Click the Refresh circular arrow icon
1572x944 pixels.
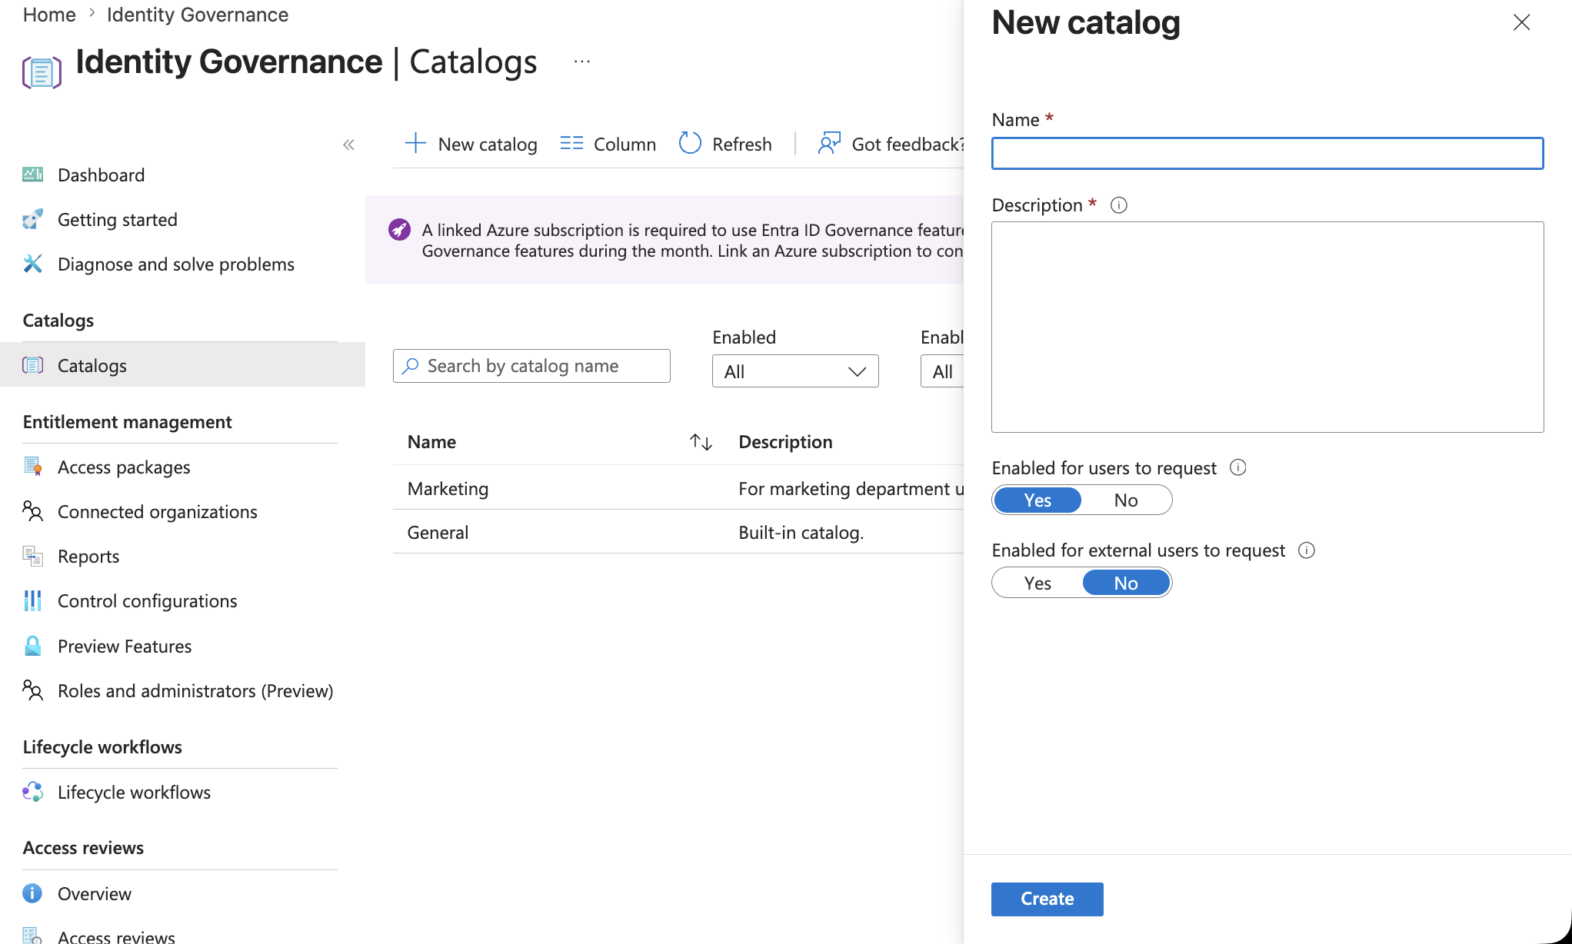click(x=690, y=144)
